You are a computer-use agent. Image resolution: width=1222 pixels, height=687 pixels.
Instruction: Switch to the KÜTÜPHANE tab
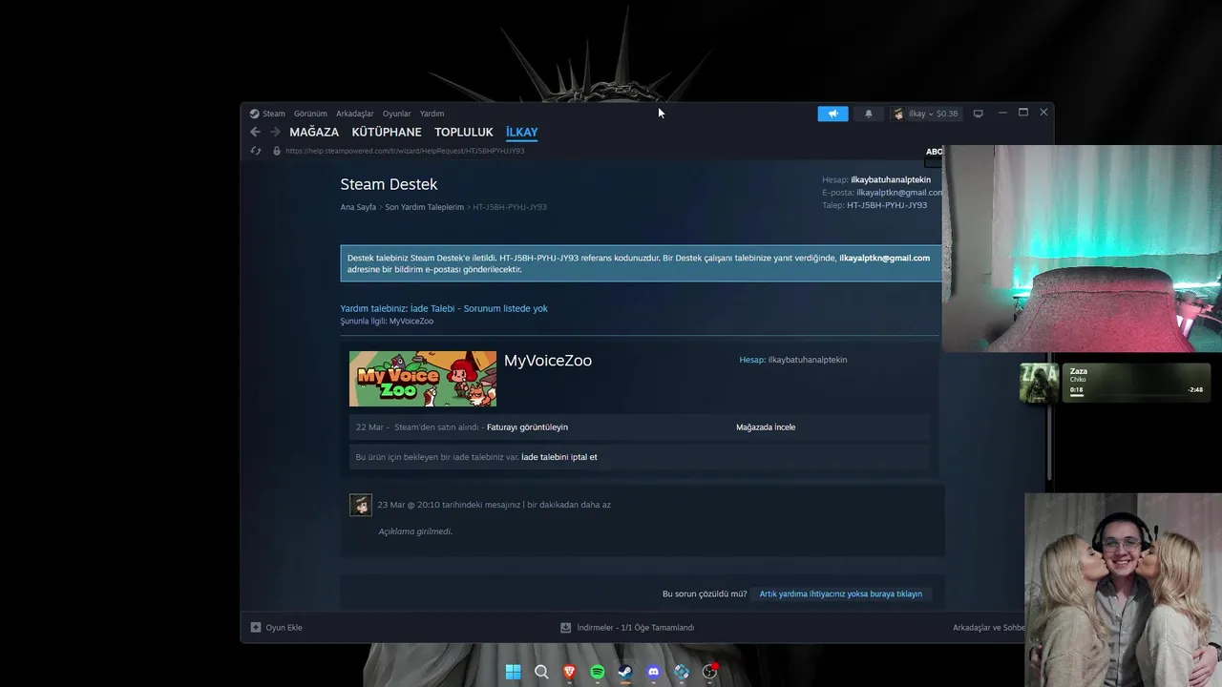(387, 133)
